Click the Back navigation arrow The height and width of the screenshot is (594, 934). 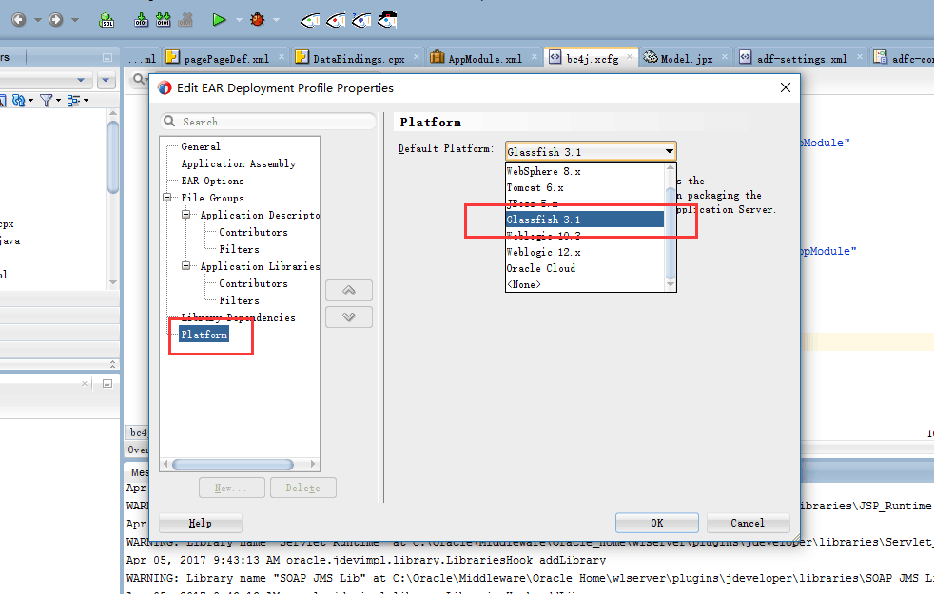(18, 20)
